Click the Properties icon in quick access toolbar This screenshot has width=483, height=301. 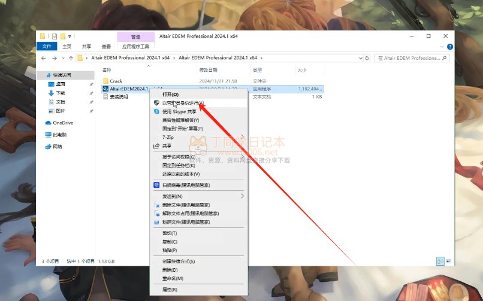click(55, 37)
